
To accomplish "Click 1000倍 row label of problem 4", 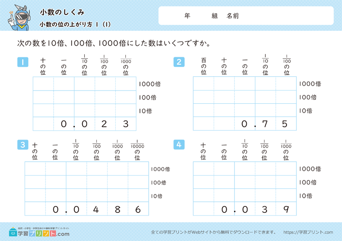I will pos(310,169).
